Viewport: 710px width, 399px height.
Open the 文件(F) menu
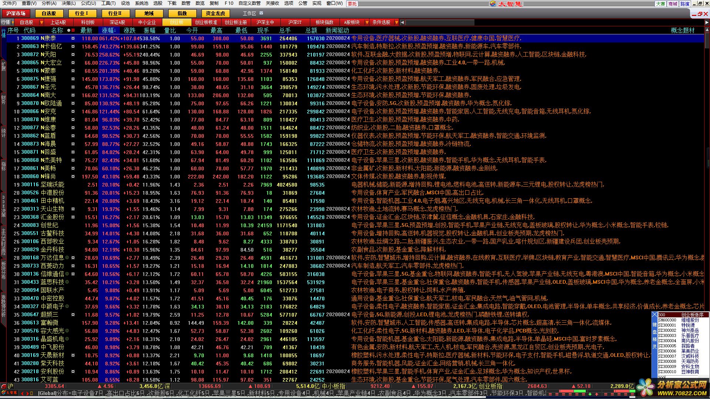[10, 3]
